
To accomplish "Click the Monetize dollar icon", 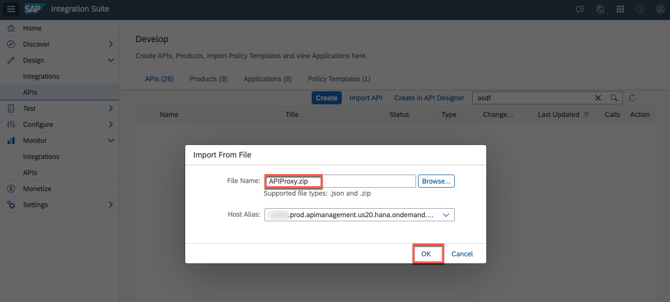I will tap(11, 189).
